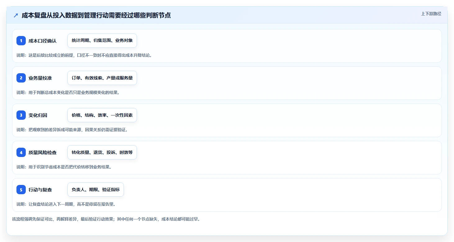Click the 价格、结构、效率、一次性因素 chip

pyautogui.click(x=102, y=115)
